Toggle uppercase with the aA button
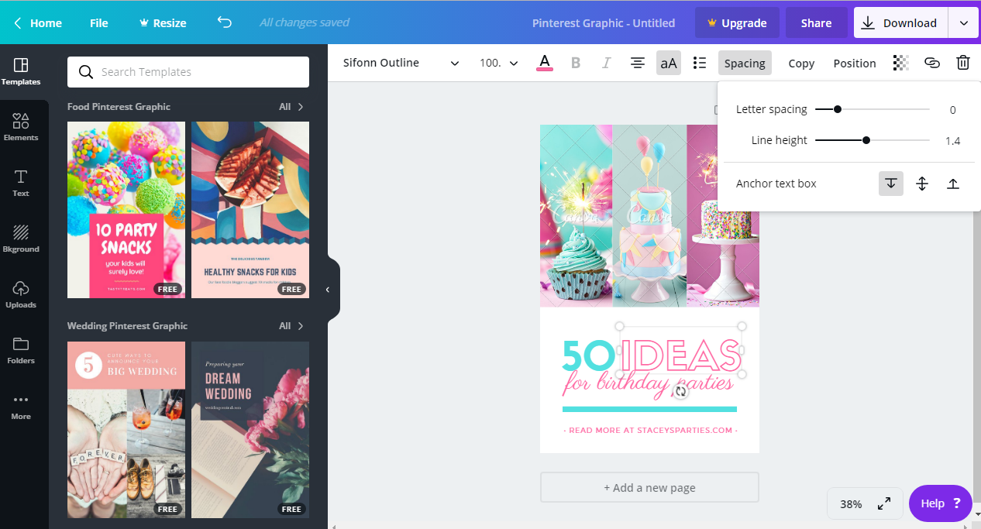 click(668, 63)
